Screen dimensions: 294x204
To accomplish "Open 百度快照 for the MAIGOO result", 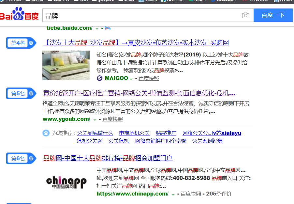I will 149,78.
